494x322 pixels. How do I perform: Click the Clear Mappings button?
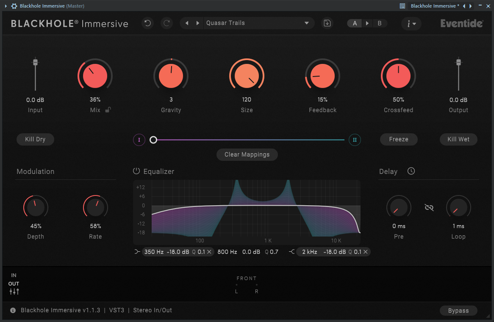(247, 154)
